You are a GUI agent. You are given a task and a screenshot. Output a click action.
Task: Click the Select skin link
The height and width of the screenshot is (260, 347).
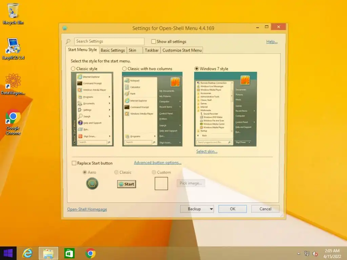tap(207, 151)
